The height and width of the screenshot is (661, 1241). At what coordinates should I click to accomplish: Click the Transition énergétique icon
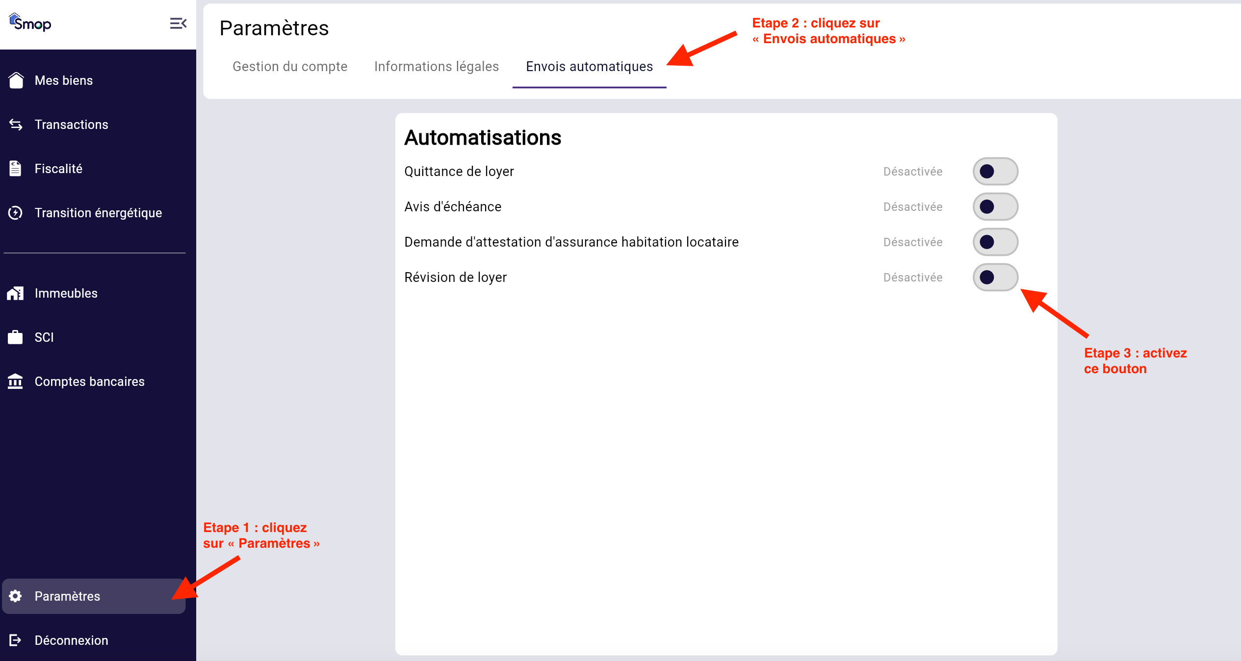[x=16, y=213]
